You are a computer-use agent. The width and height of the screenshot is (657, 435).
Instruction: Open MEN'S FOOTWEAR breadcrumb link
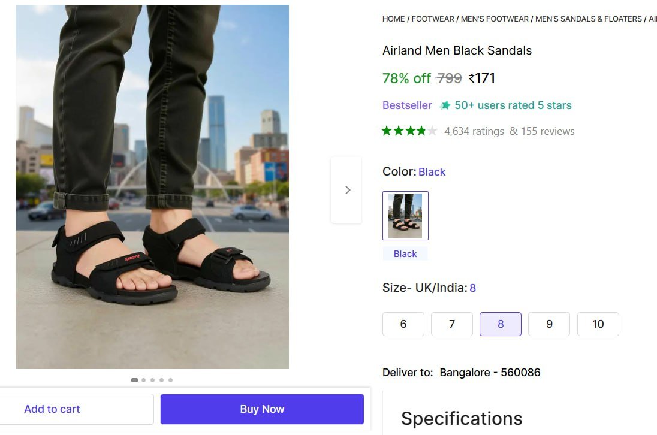(x=495, y=19)
